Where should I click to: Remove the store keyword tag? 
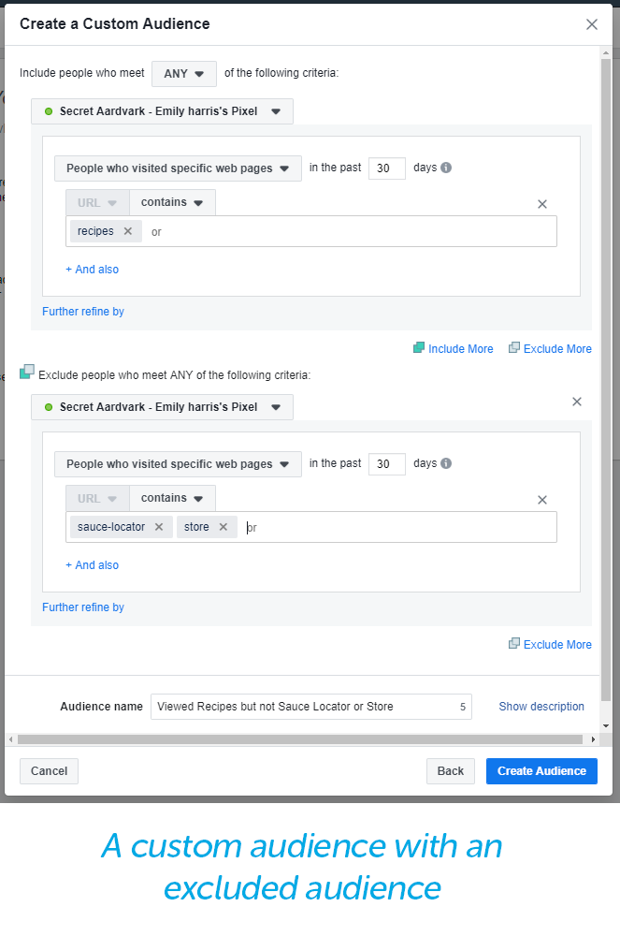click(223, 526)
